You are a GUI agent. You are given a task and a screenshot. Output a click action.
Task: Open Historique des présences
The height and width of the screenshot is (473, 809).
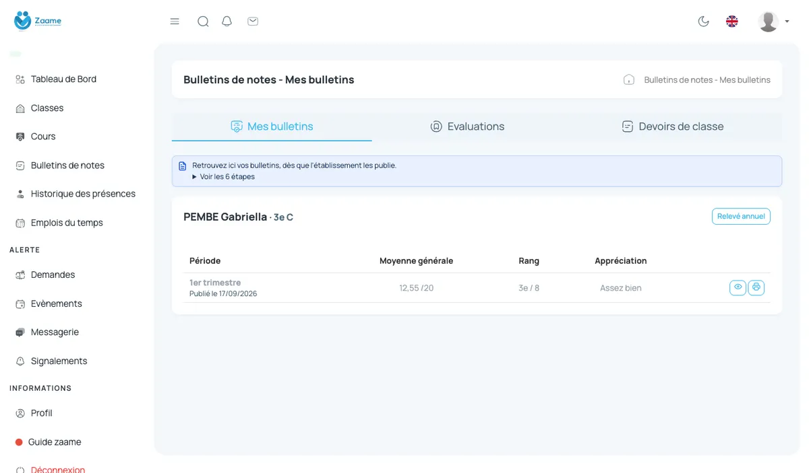coord(83,194)
